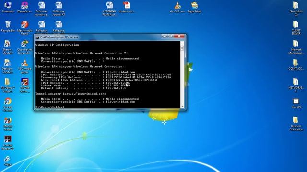Select the Skype desktop shortcut
Screen dimensions: 307x172
click(x=8, y=161)
